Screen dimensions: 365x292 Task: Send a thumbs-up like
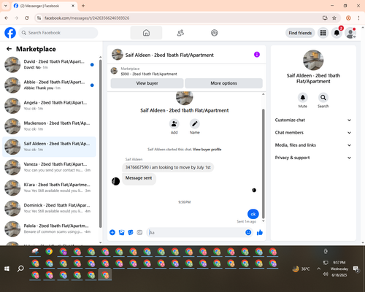260,232
